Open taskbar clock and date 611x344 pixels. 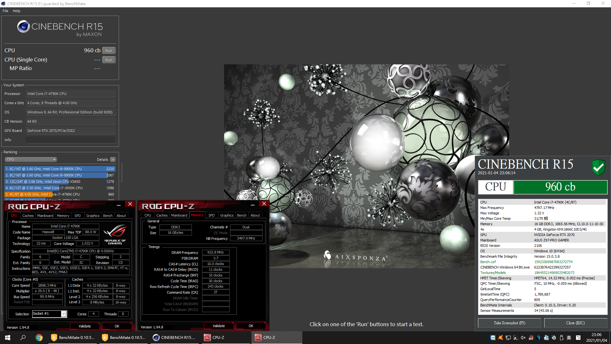596,338
